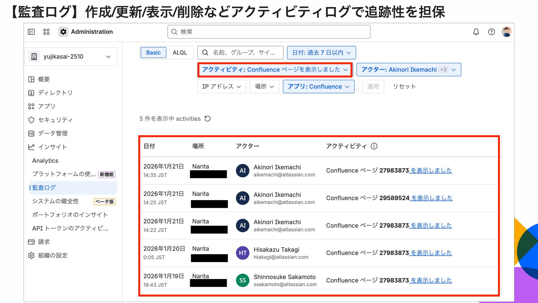
Task: Click the top 検索 search field
Action: [269, 32]
